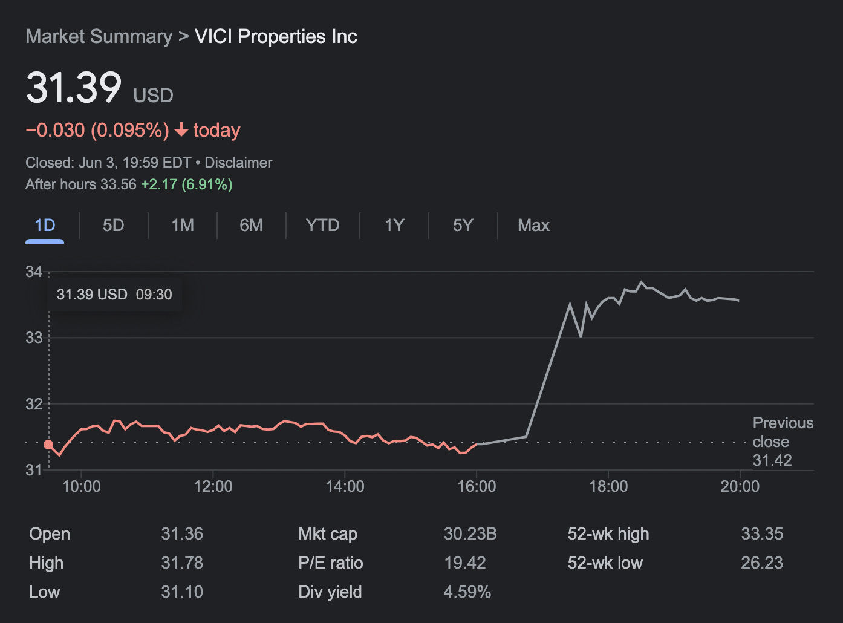Select the 6M time range

click(x=251, y=225)
